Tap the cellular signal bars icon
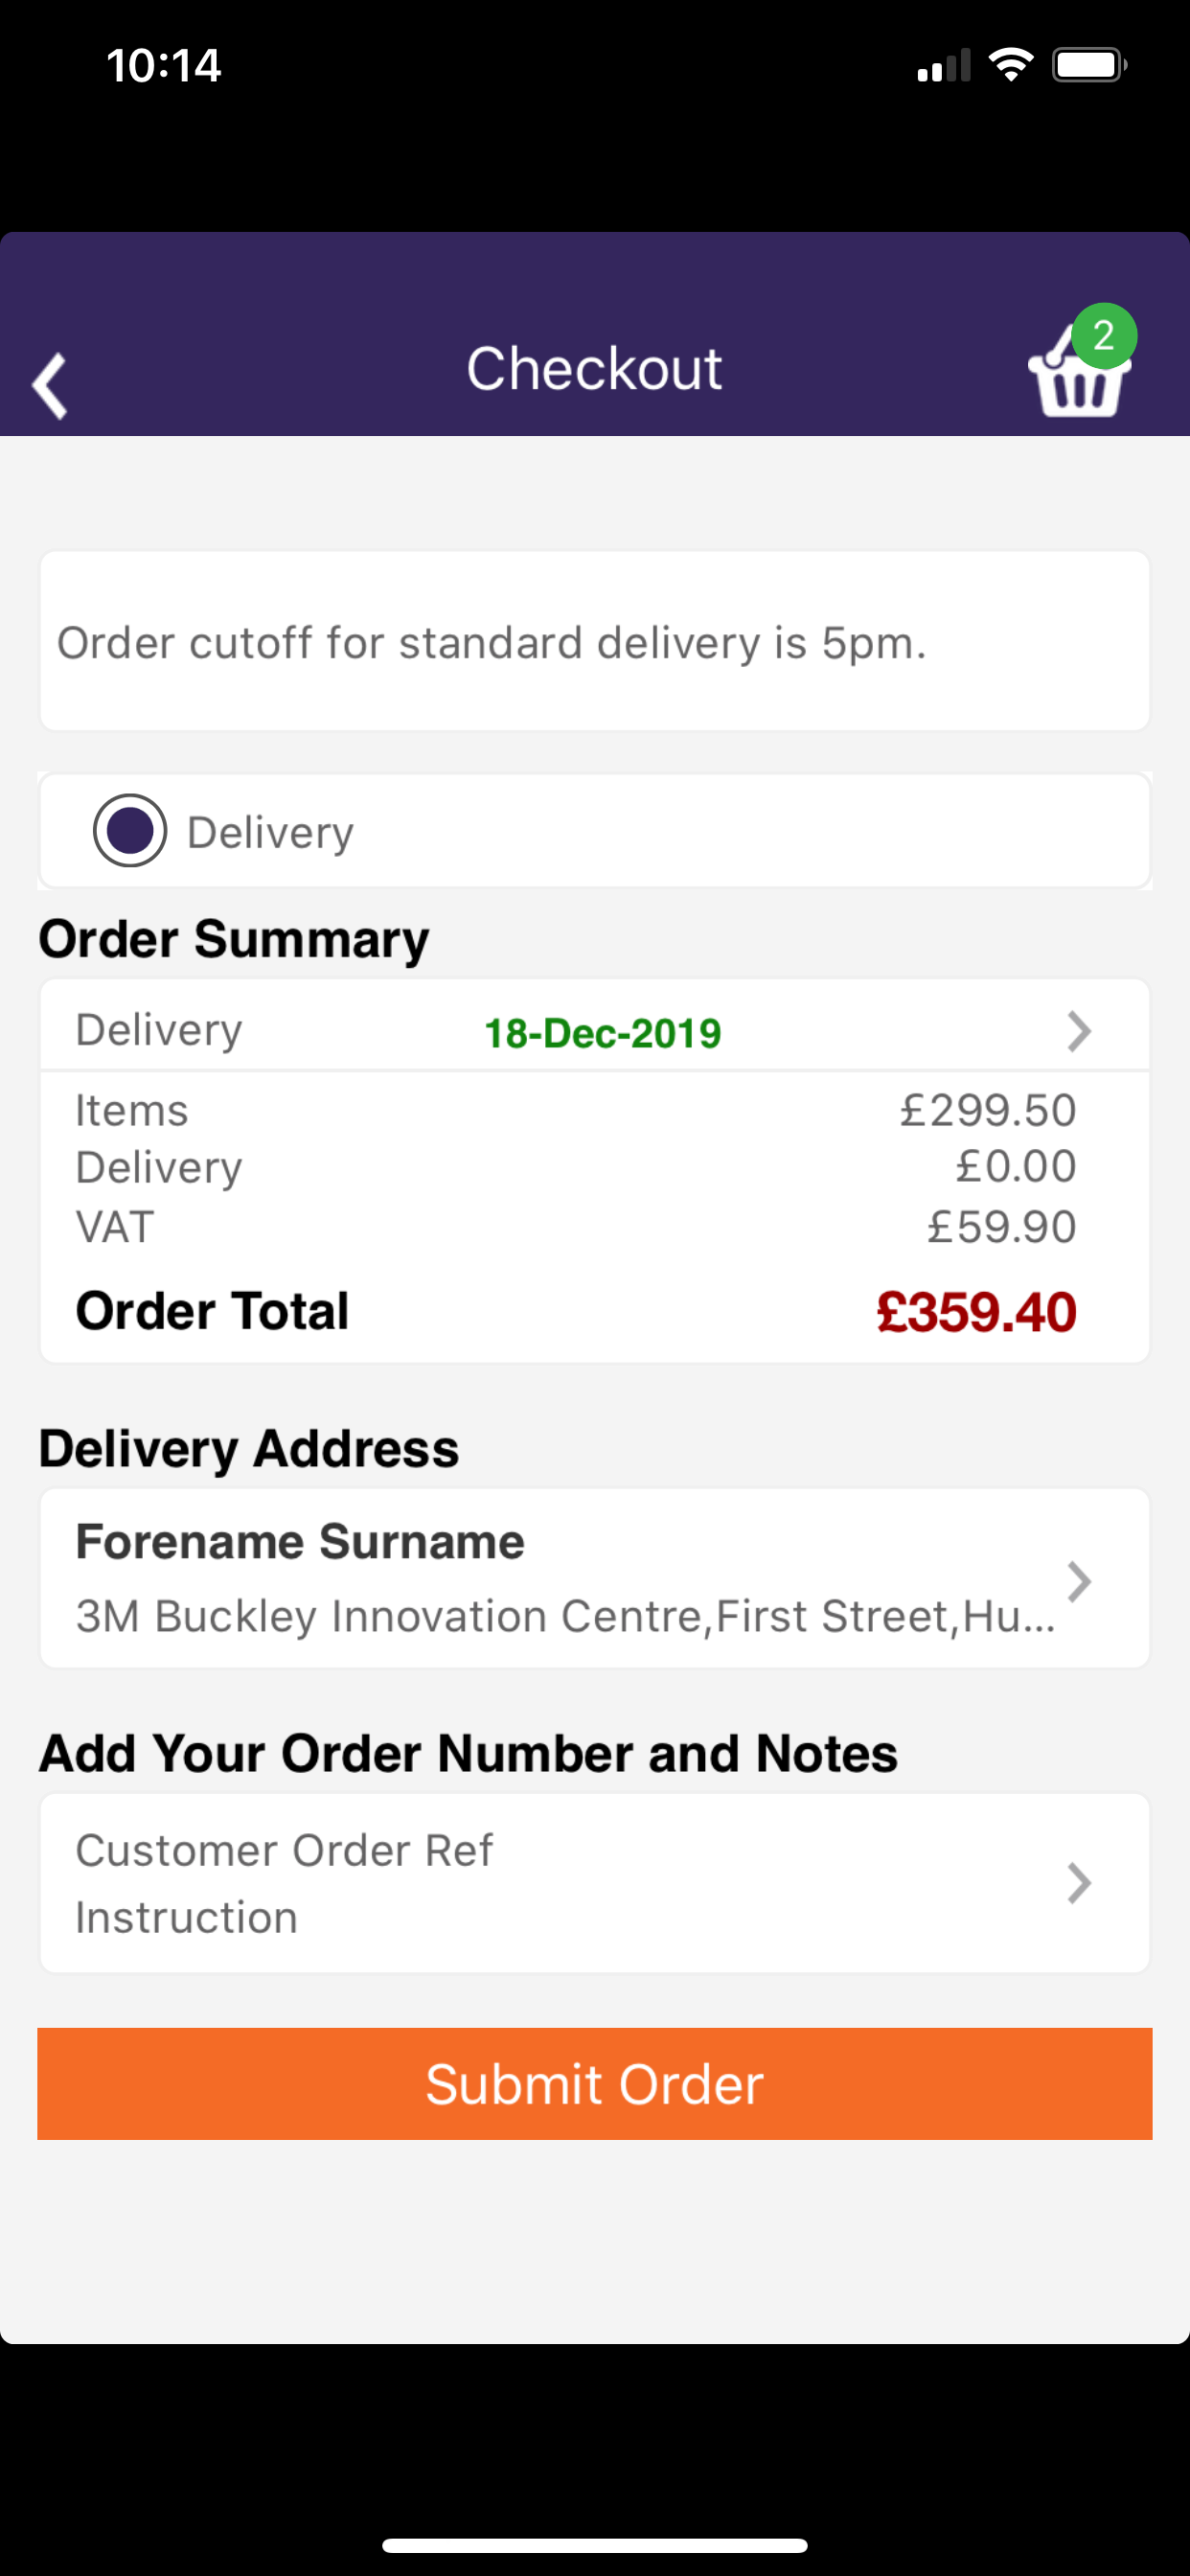Viewport: 1190px width, 2576px height. tap(944, 66)
